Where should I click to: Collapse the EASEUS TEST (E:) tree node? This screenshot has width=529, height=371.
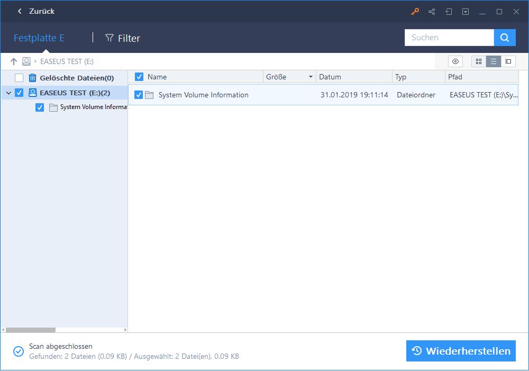[8, 93]
